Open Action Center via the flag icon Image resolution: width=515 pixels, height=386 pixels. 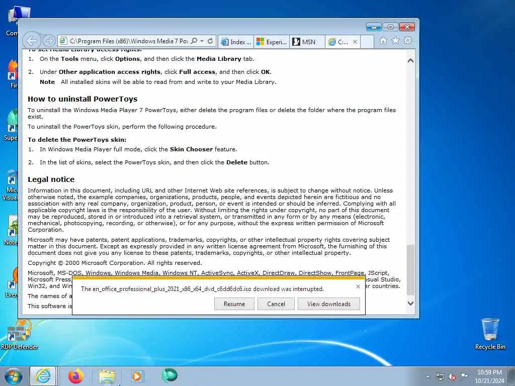464,376
